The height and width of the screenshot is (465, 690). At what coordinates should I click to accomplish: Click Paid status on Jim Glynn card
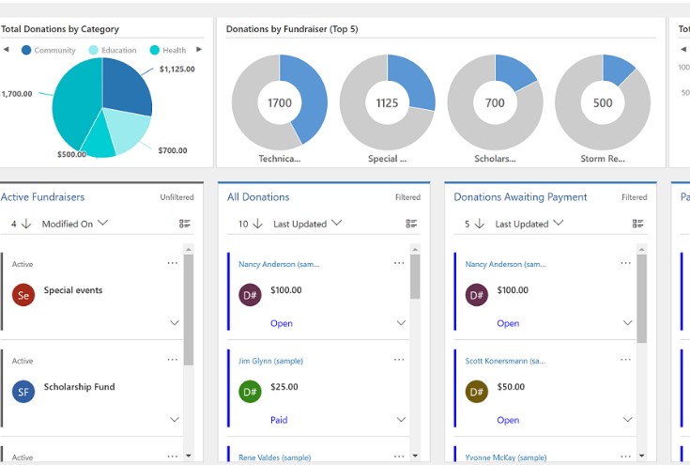click(279, 420)
